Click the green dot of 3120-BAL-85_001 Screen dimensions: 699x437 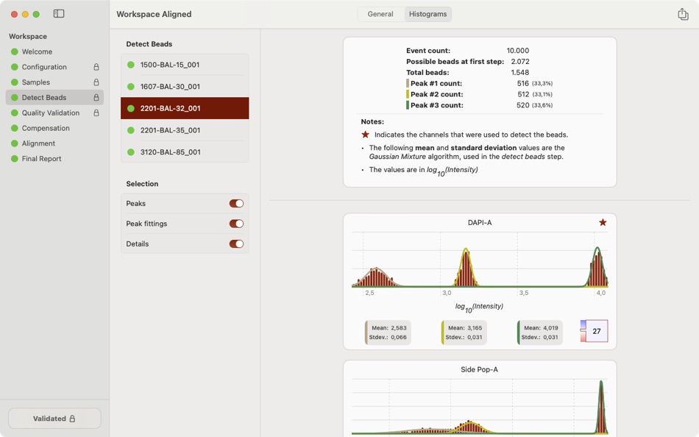click(131, 152)
